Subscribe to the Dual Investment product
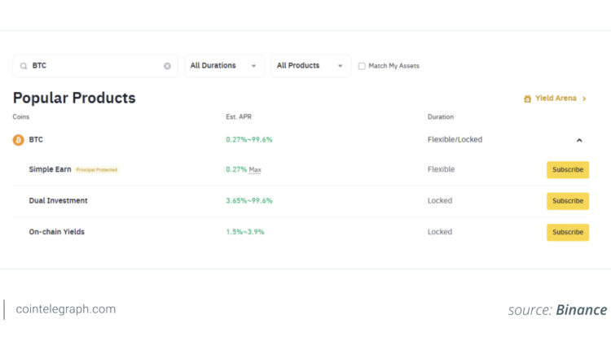 click(x=567, y=200)
